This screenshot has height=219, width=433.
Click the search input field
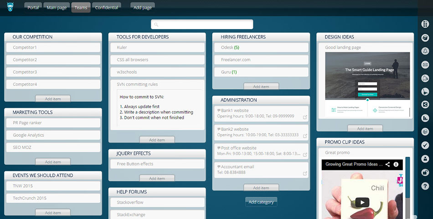202,25
